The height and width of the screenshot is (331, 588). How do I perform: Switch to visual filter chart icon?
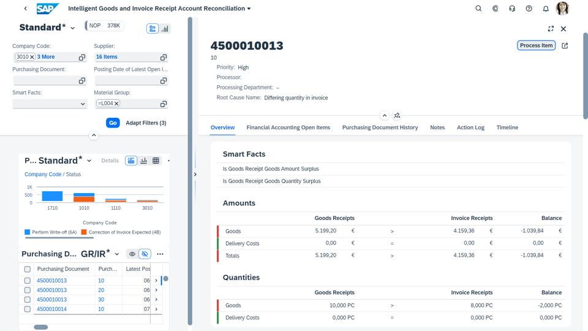[x=165, y=29]
